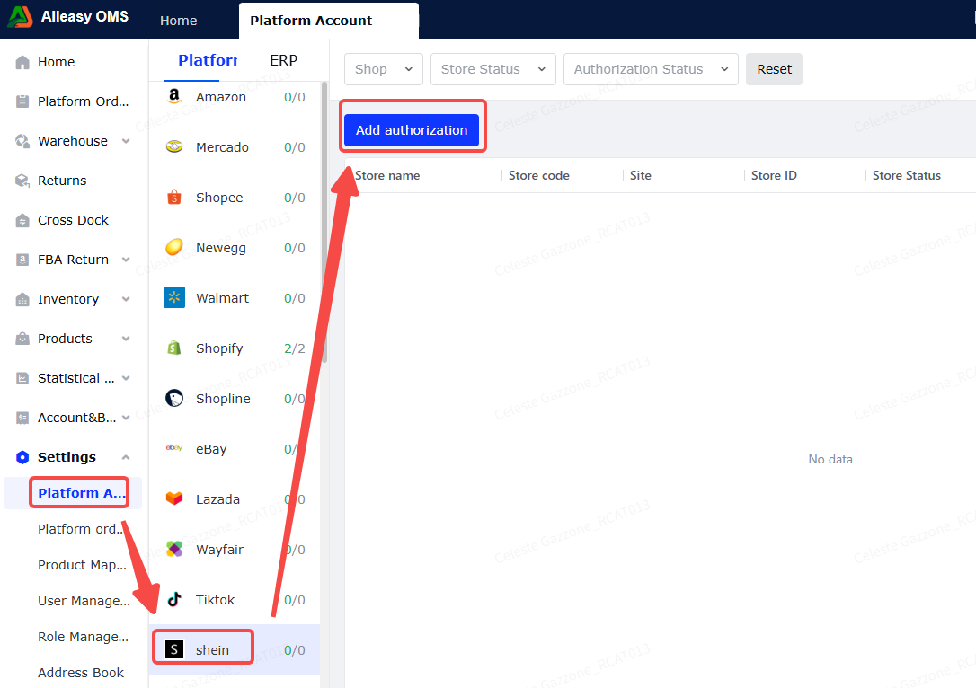This screenshot has height=688, width=976.
Task: Open the Authorization Status dropdown
Action: tap(651, 69)
